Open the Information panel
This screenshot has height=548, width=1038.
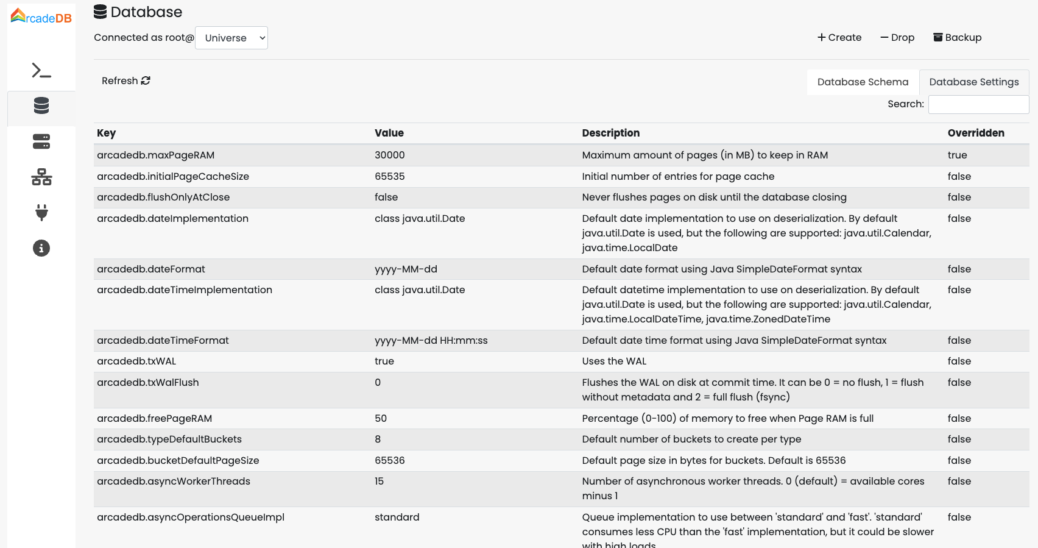tap(41, 248)
